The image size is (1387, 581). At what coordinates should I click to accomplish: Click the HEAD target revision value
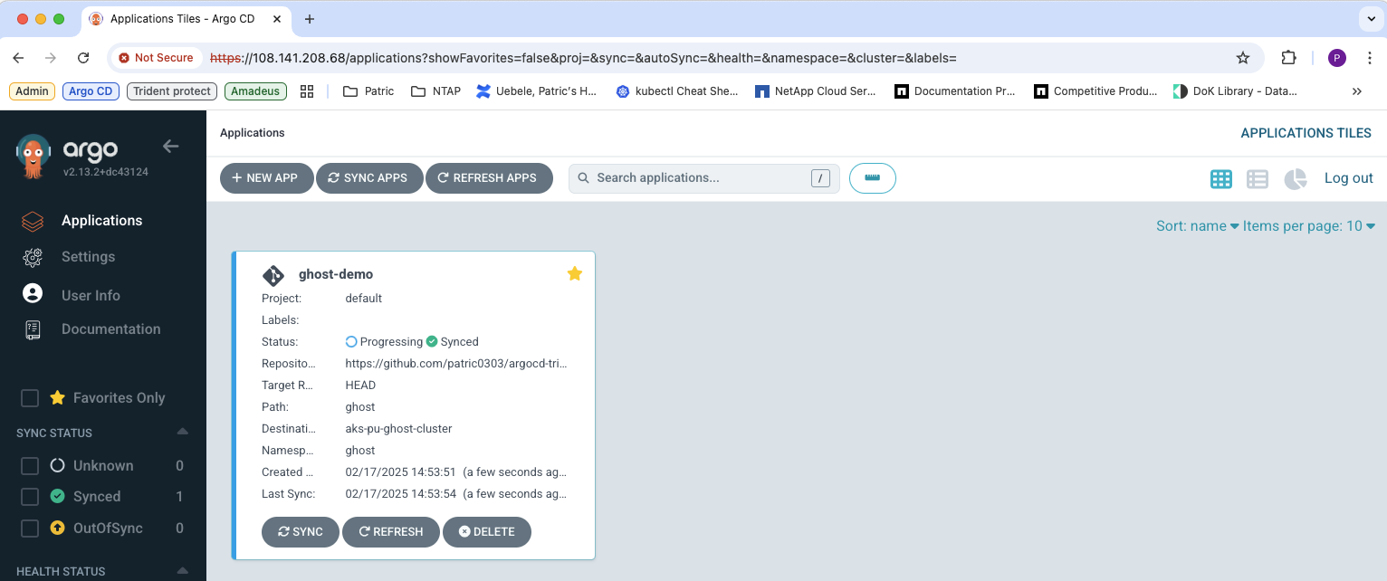[360, 386]
